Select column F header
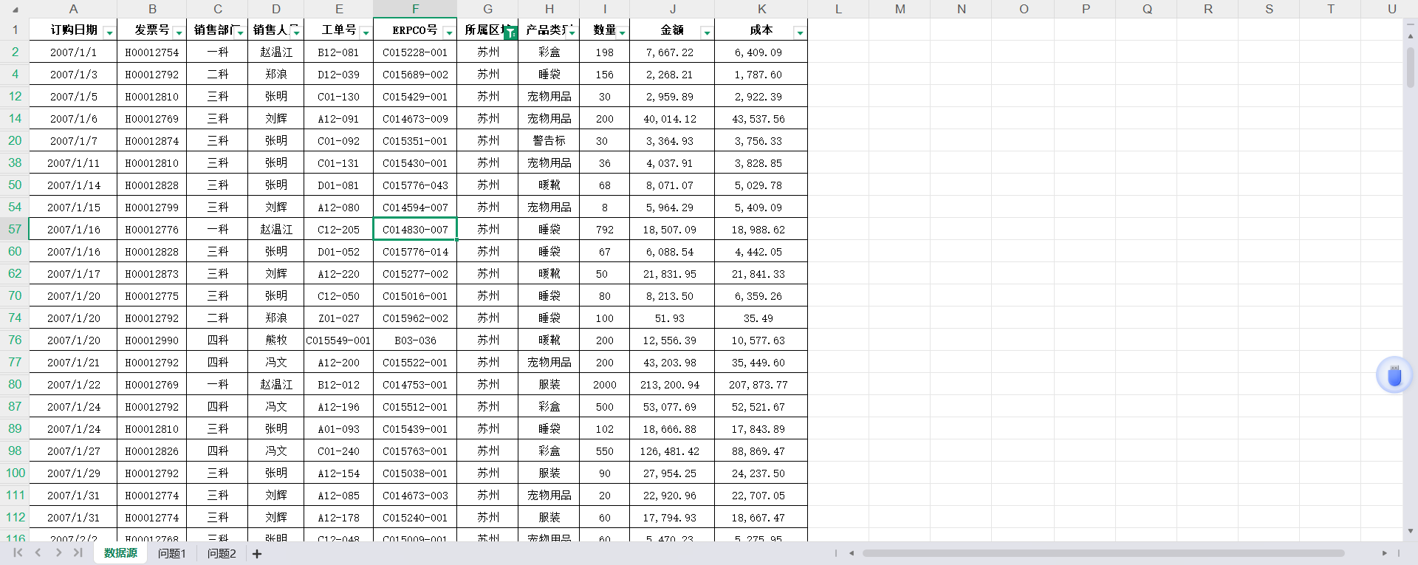 tap(415, 9)
